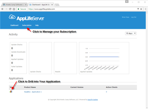Click the scrollbar up arrow
This screenshot has height=109, width=148.
(147, 13)
